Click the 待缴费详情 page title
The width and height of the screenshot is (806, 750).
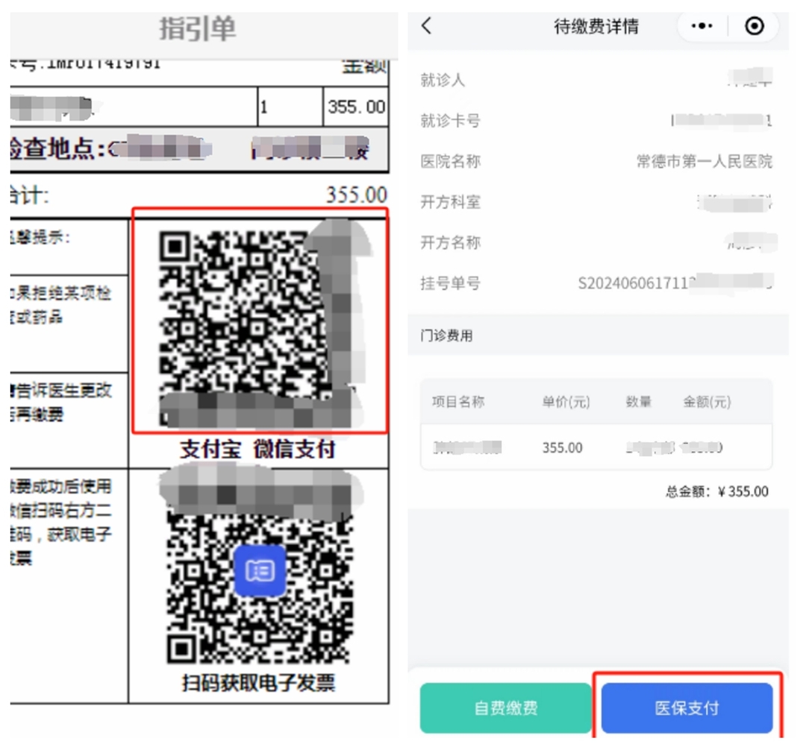coord(596,26)
